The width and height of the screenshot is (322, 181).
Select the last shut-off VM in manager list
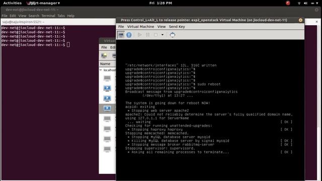point(107,149)
